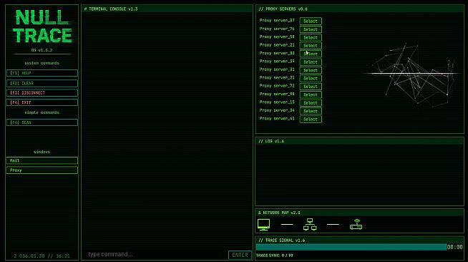This screenshot has width=468, height=262.
Task: Click the 'Proxy server_41' label text
Action: [x=277, y=118]
